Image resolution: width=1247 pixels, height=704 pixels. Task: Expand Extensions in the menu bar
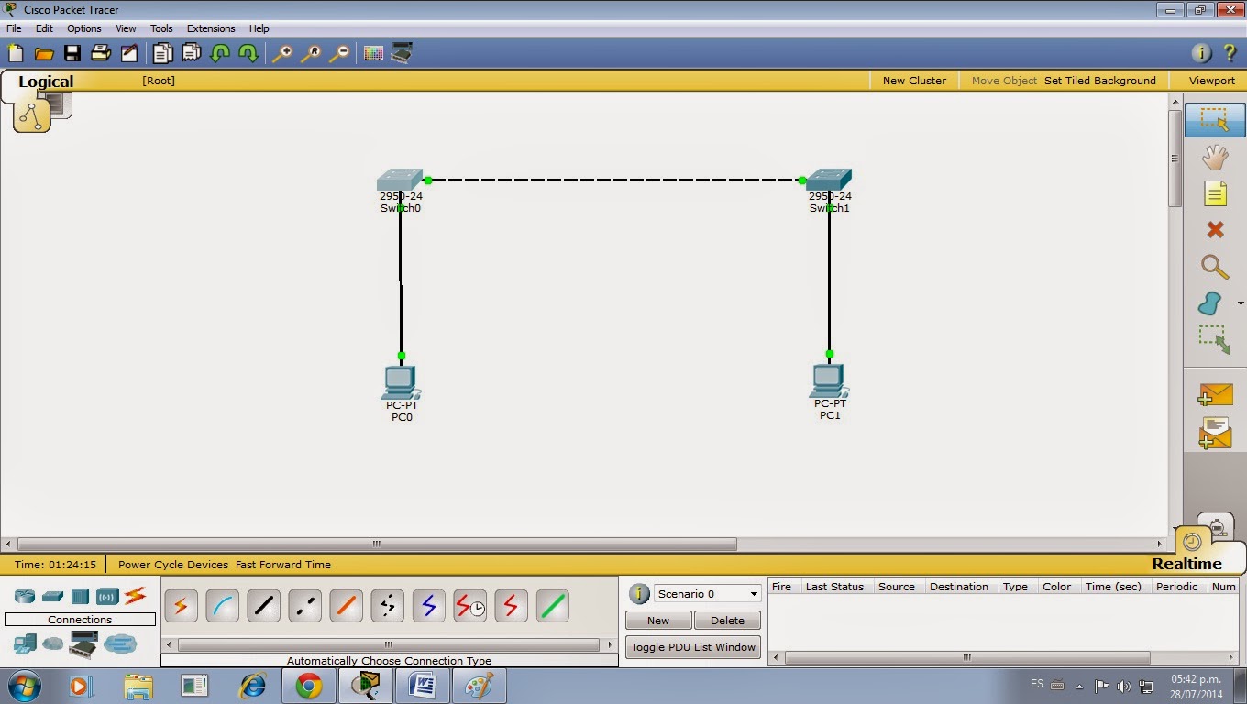(211, 28)
